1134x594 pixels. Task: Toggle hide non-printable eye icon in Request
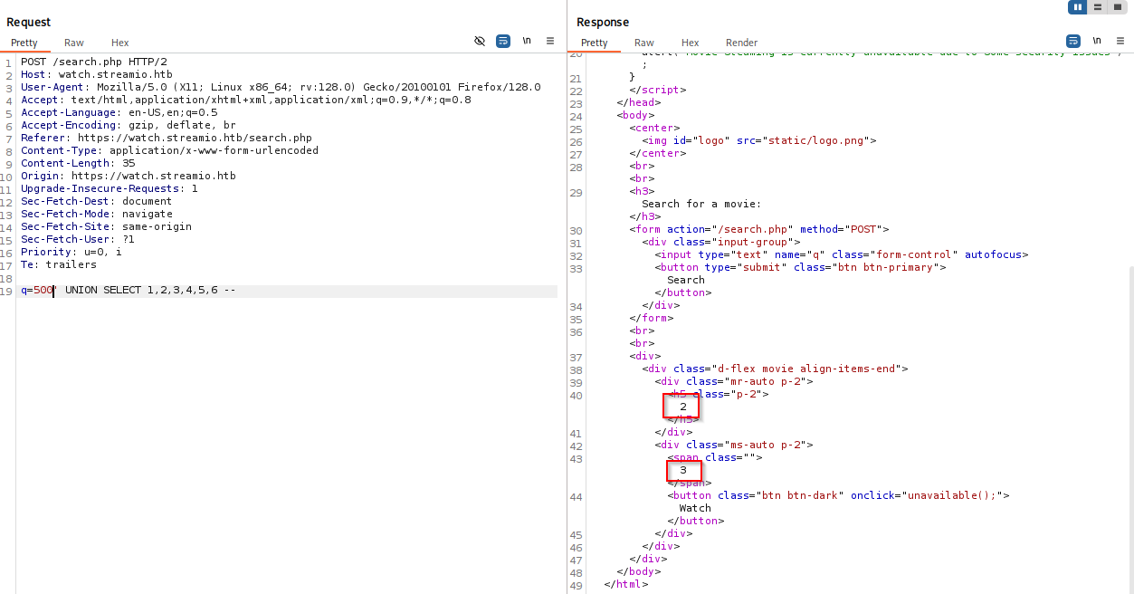click(x=480, y=42)
